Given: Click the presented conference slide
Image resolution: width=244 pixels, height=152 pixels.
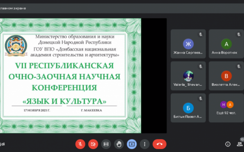Looking at the screenshot, I should click(70, 76).
